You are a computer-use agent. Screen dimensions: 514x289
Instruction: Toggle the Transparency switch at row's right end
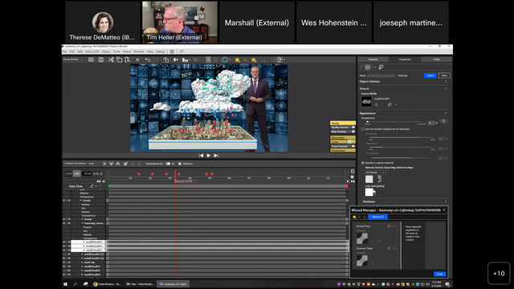click(x=443, y=121)
